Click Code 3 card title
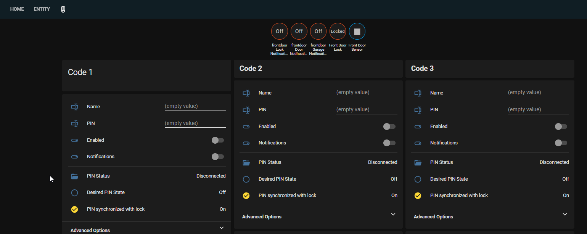The height and width of the screenshot is (234, 587). coord(422,69)
